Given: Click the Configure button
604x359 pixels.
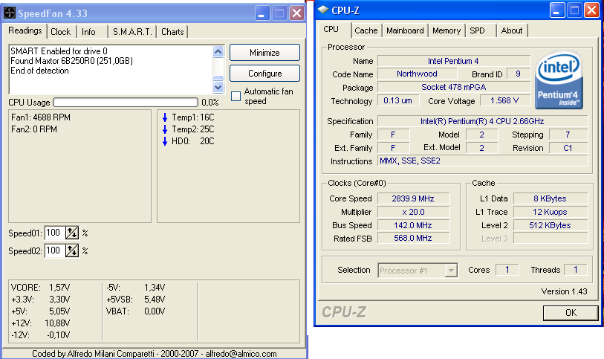Looking at the screenshot, I should click(264, 73).
